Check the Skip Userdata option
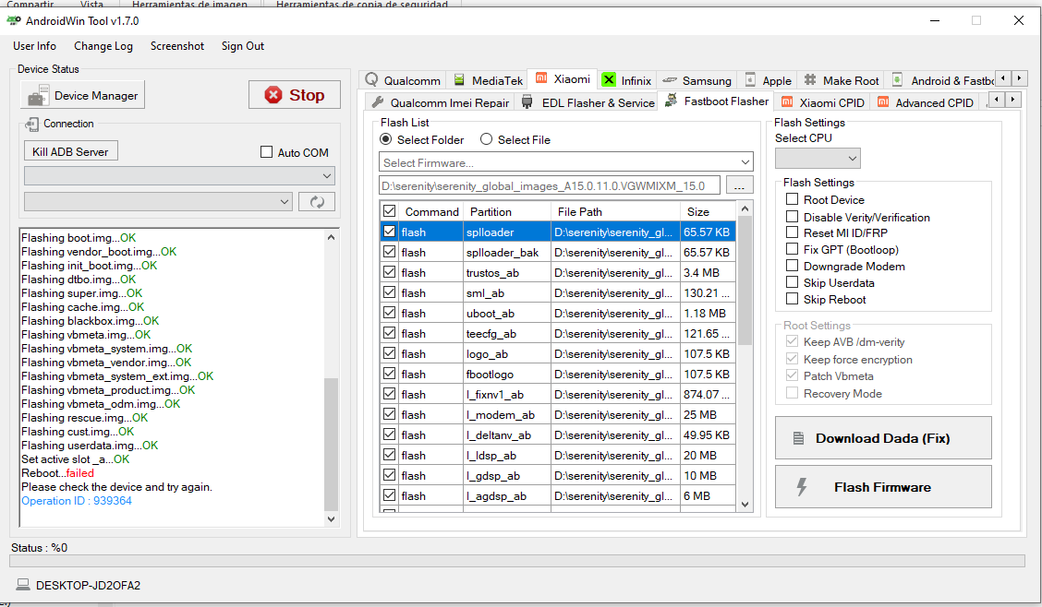Screen dimensions: 1042x607 point(792,282)
